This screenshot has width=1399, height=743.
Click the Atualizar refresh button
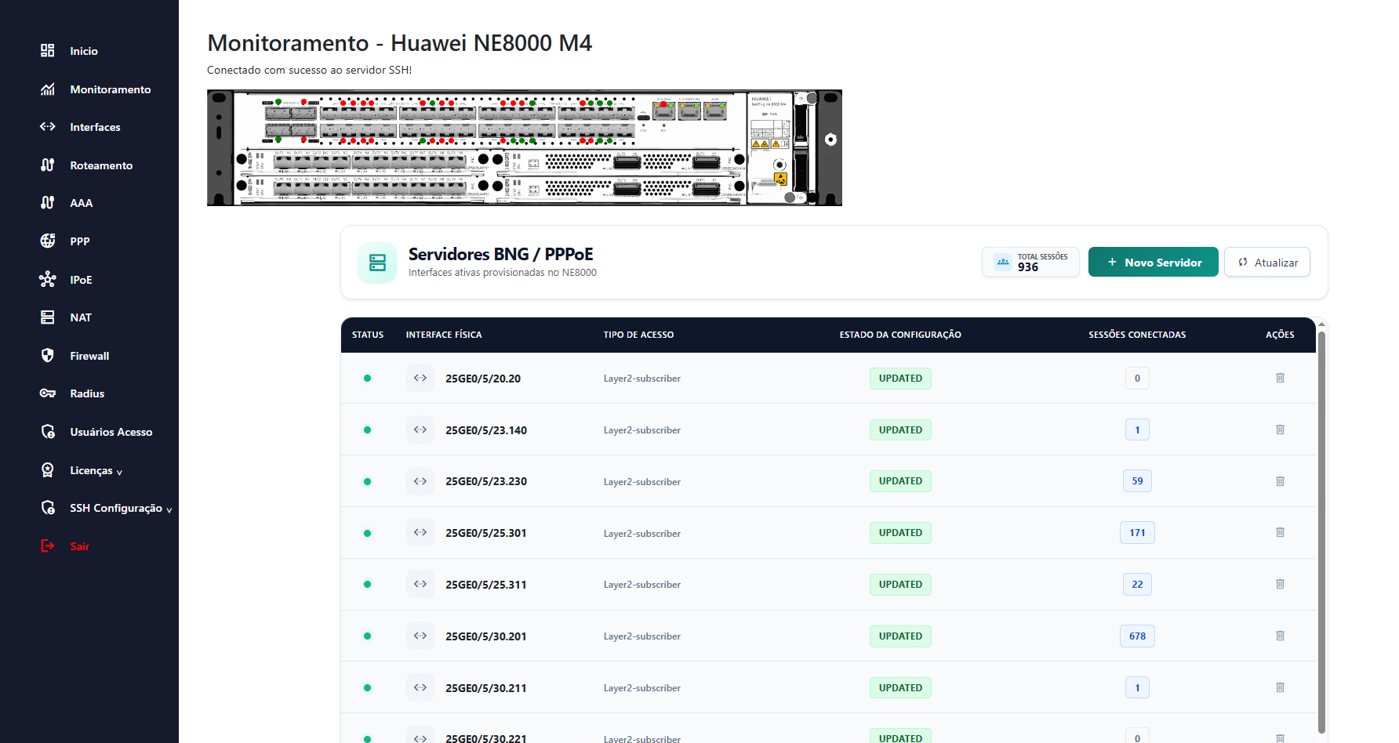(1267, 262)
